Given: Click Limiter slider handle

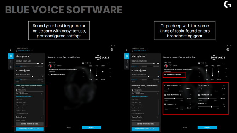Looking at the screenshot, I should (212, 107).
